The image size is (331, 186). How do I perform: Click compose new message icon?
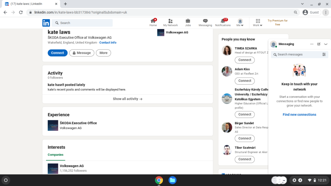pyautogui.click(x=319, y=44)
